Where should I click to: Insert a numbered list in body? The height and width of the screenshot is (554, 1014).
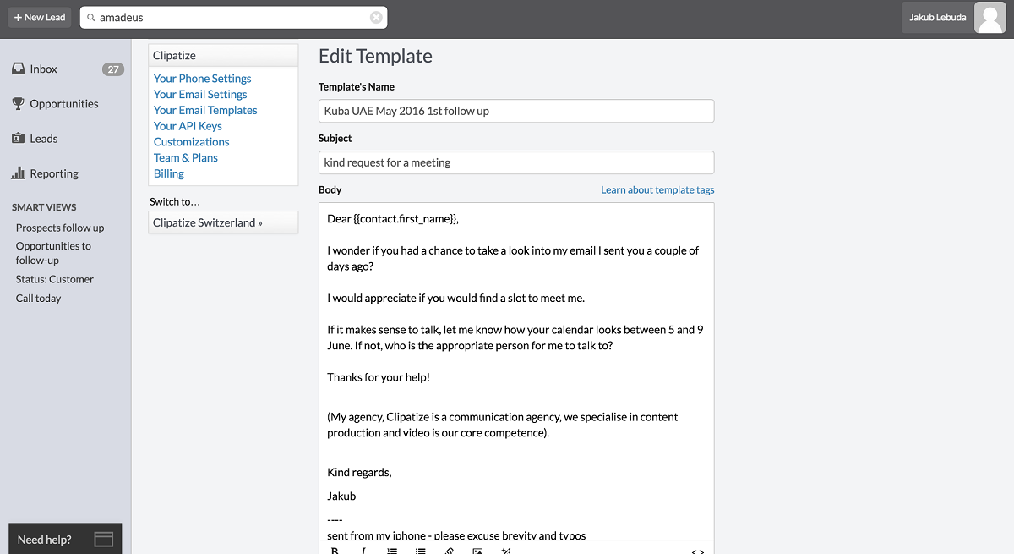coord(392,550)
